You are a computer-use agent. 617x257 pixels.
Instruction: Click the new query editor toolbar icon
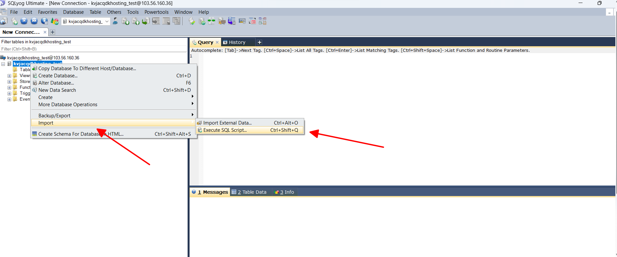[14, 21]
